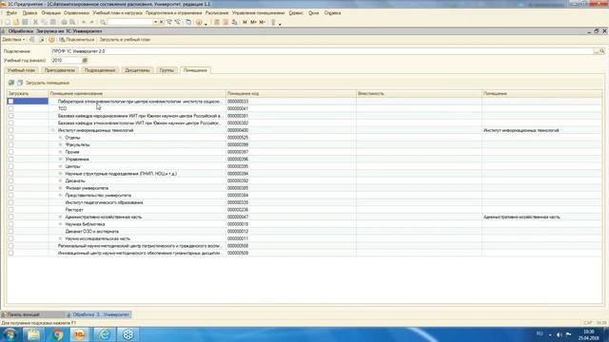Click the Windows Start button
Image resolution: width=609 pixels, height=342 pixels.
click(10, 334)
